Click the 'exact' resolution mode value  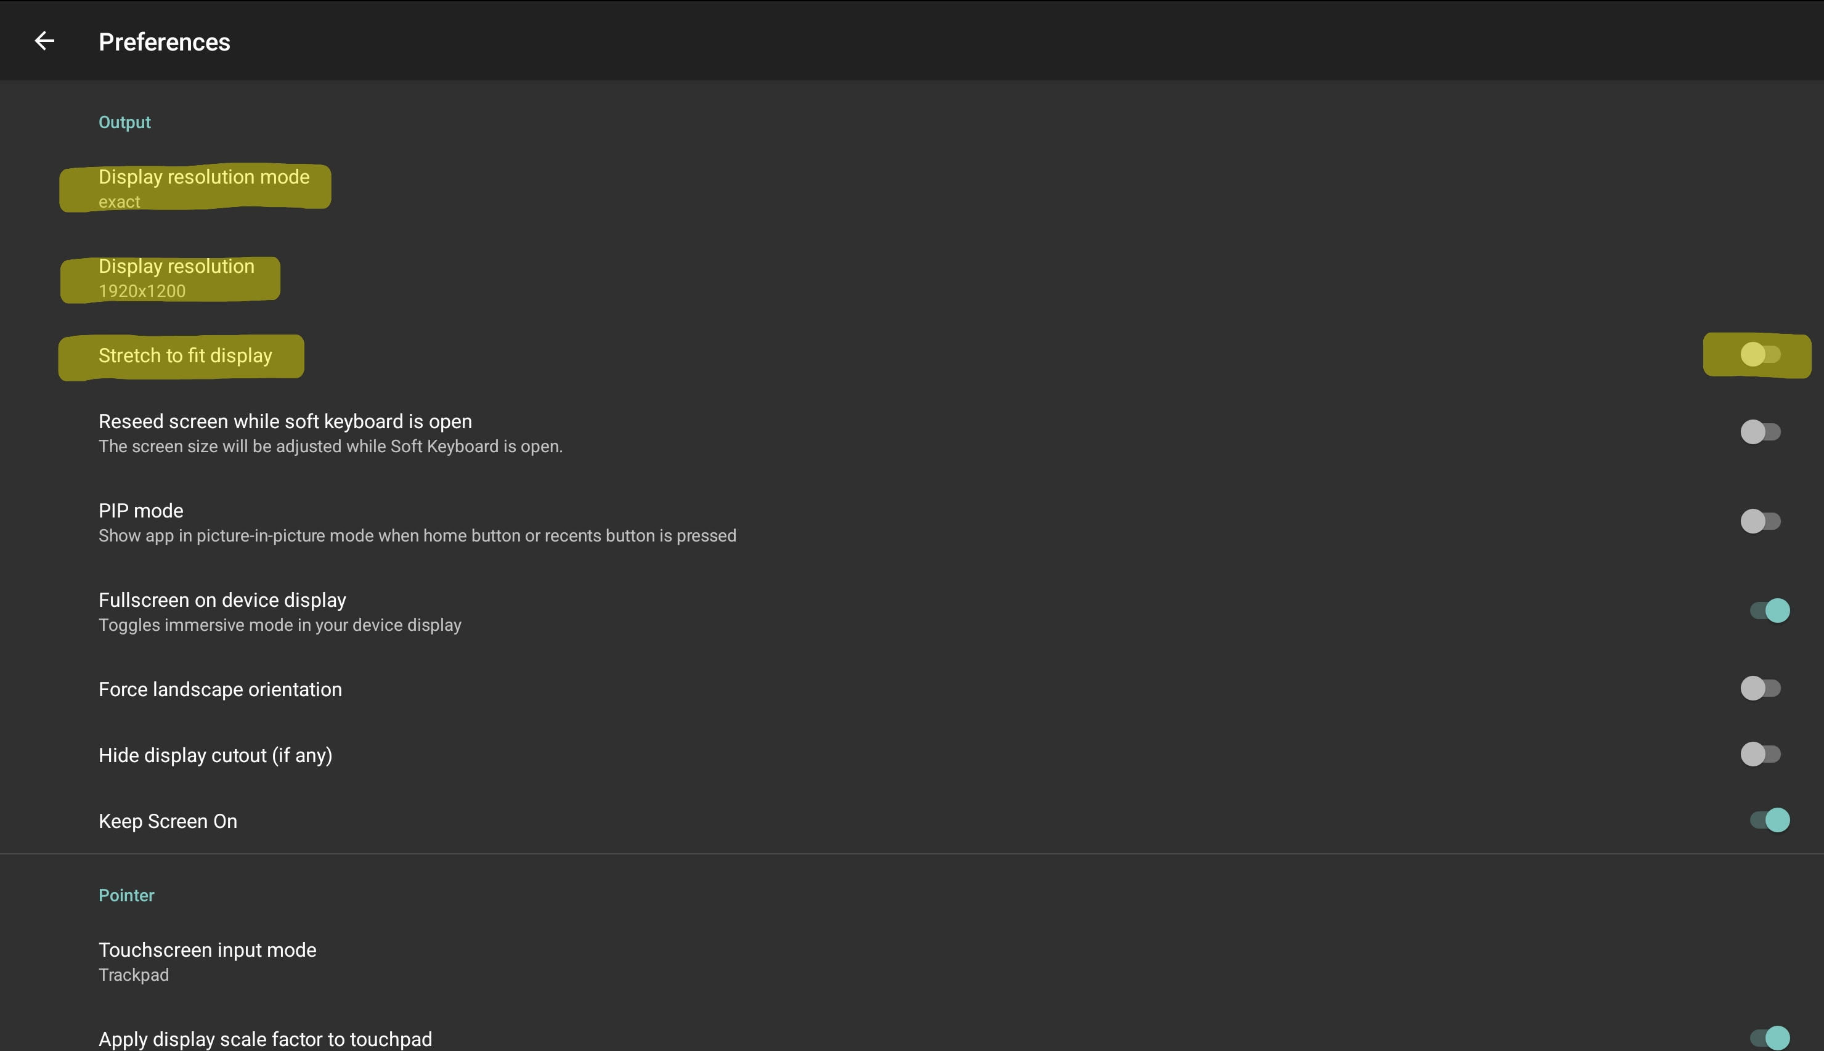coord(119,202)
